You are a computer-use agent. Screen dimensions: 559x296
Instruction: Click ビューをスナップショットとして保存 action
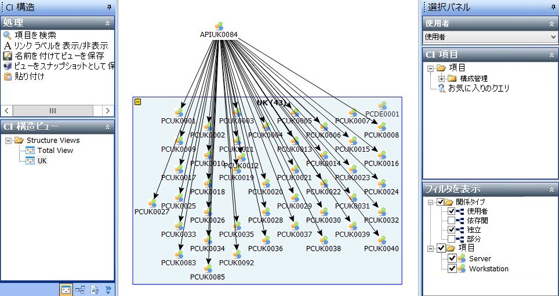coord(64,66)
